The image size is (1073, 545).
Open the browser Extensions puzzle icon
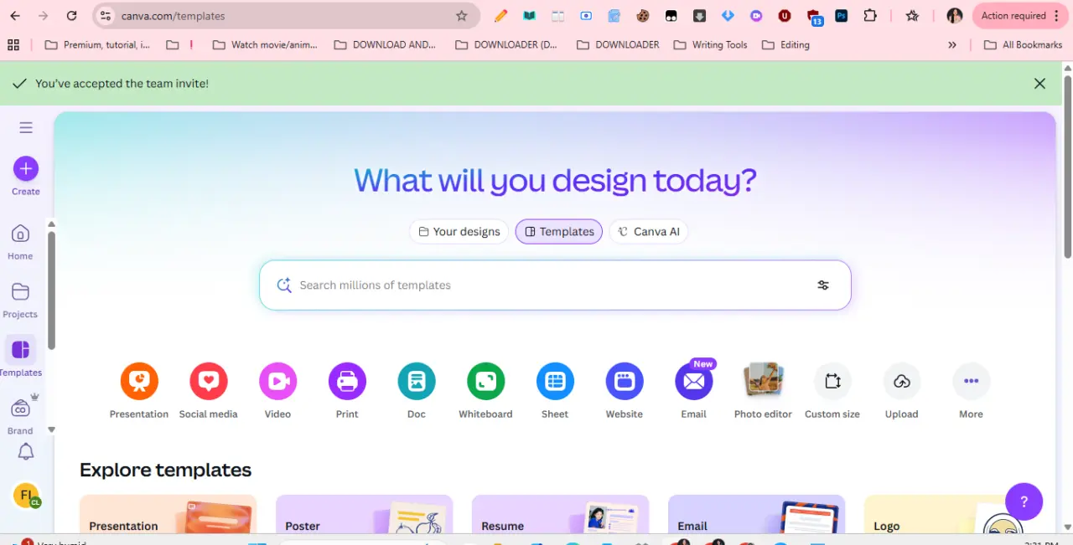pos(870,16)
